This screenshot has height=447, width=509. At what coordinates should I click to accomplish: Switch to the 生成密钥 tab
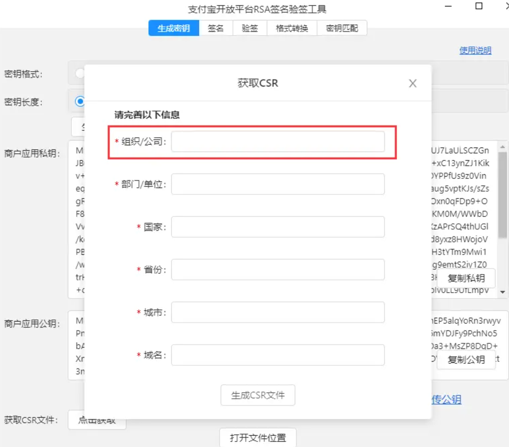point(174,28)
